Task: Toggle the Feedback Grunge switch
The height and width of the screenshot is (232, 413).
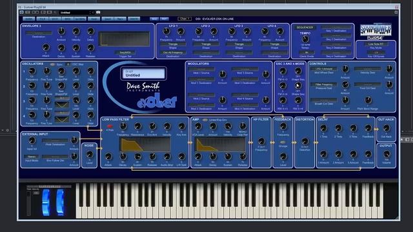Action: [x=283, y=142]
